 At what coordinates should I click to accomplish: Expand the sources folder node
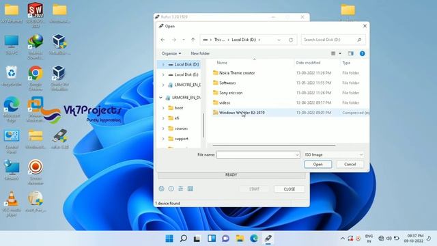163,128
